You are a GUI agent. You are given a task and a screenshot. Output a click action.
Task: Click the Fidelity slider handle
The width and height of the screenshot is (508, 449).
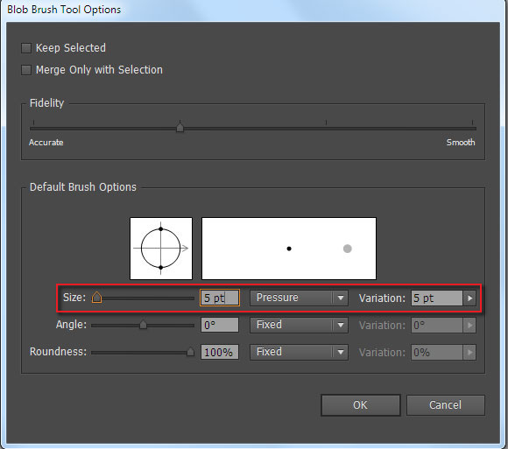click(x=180, y=127)
